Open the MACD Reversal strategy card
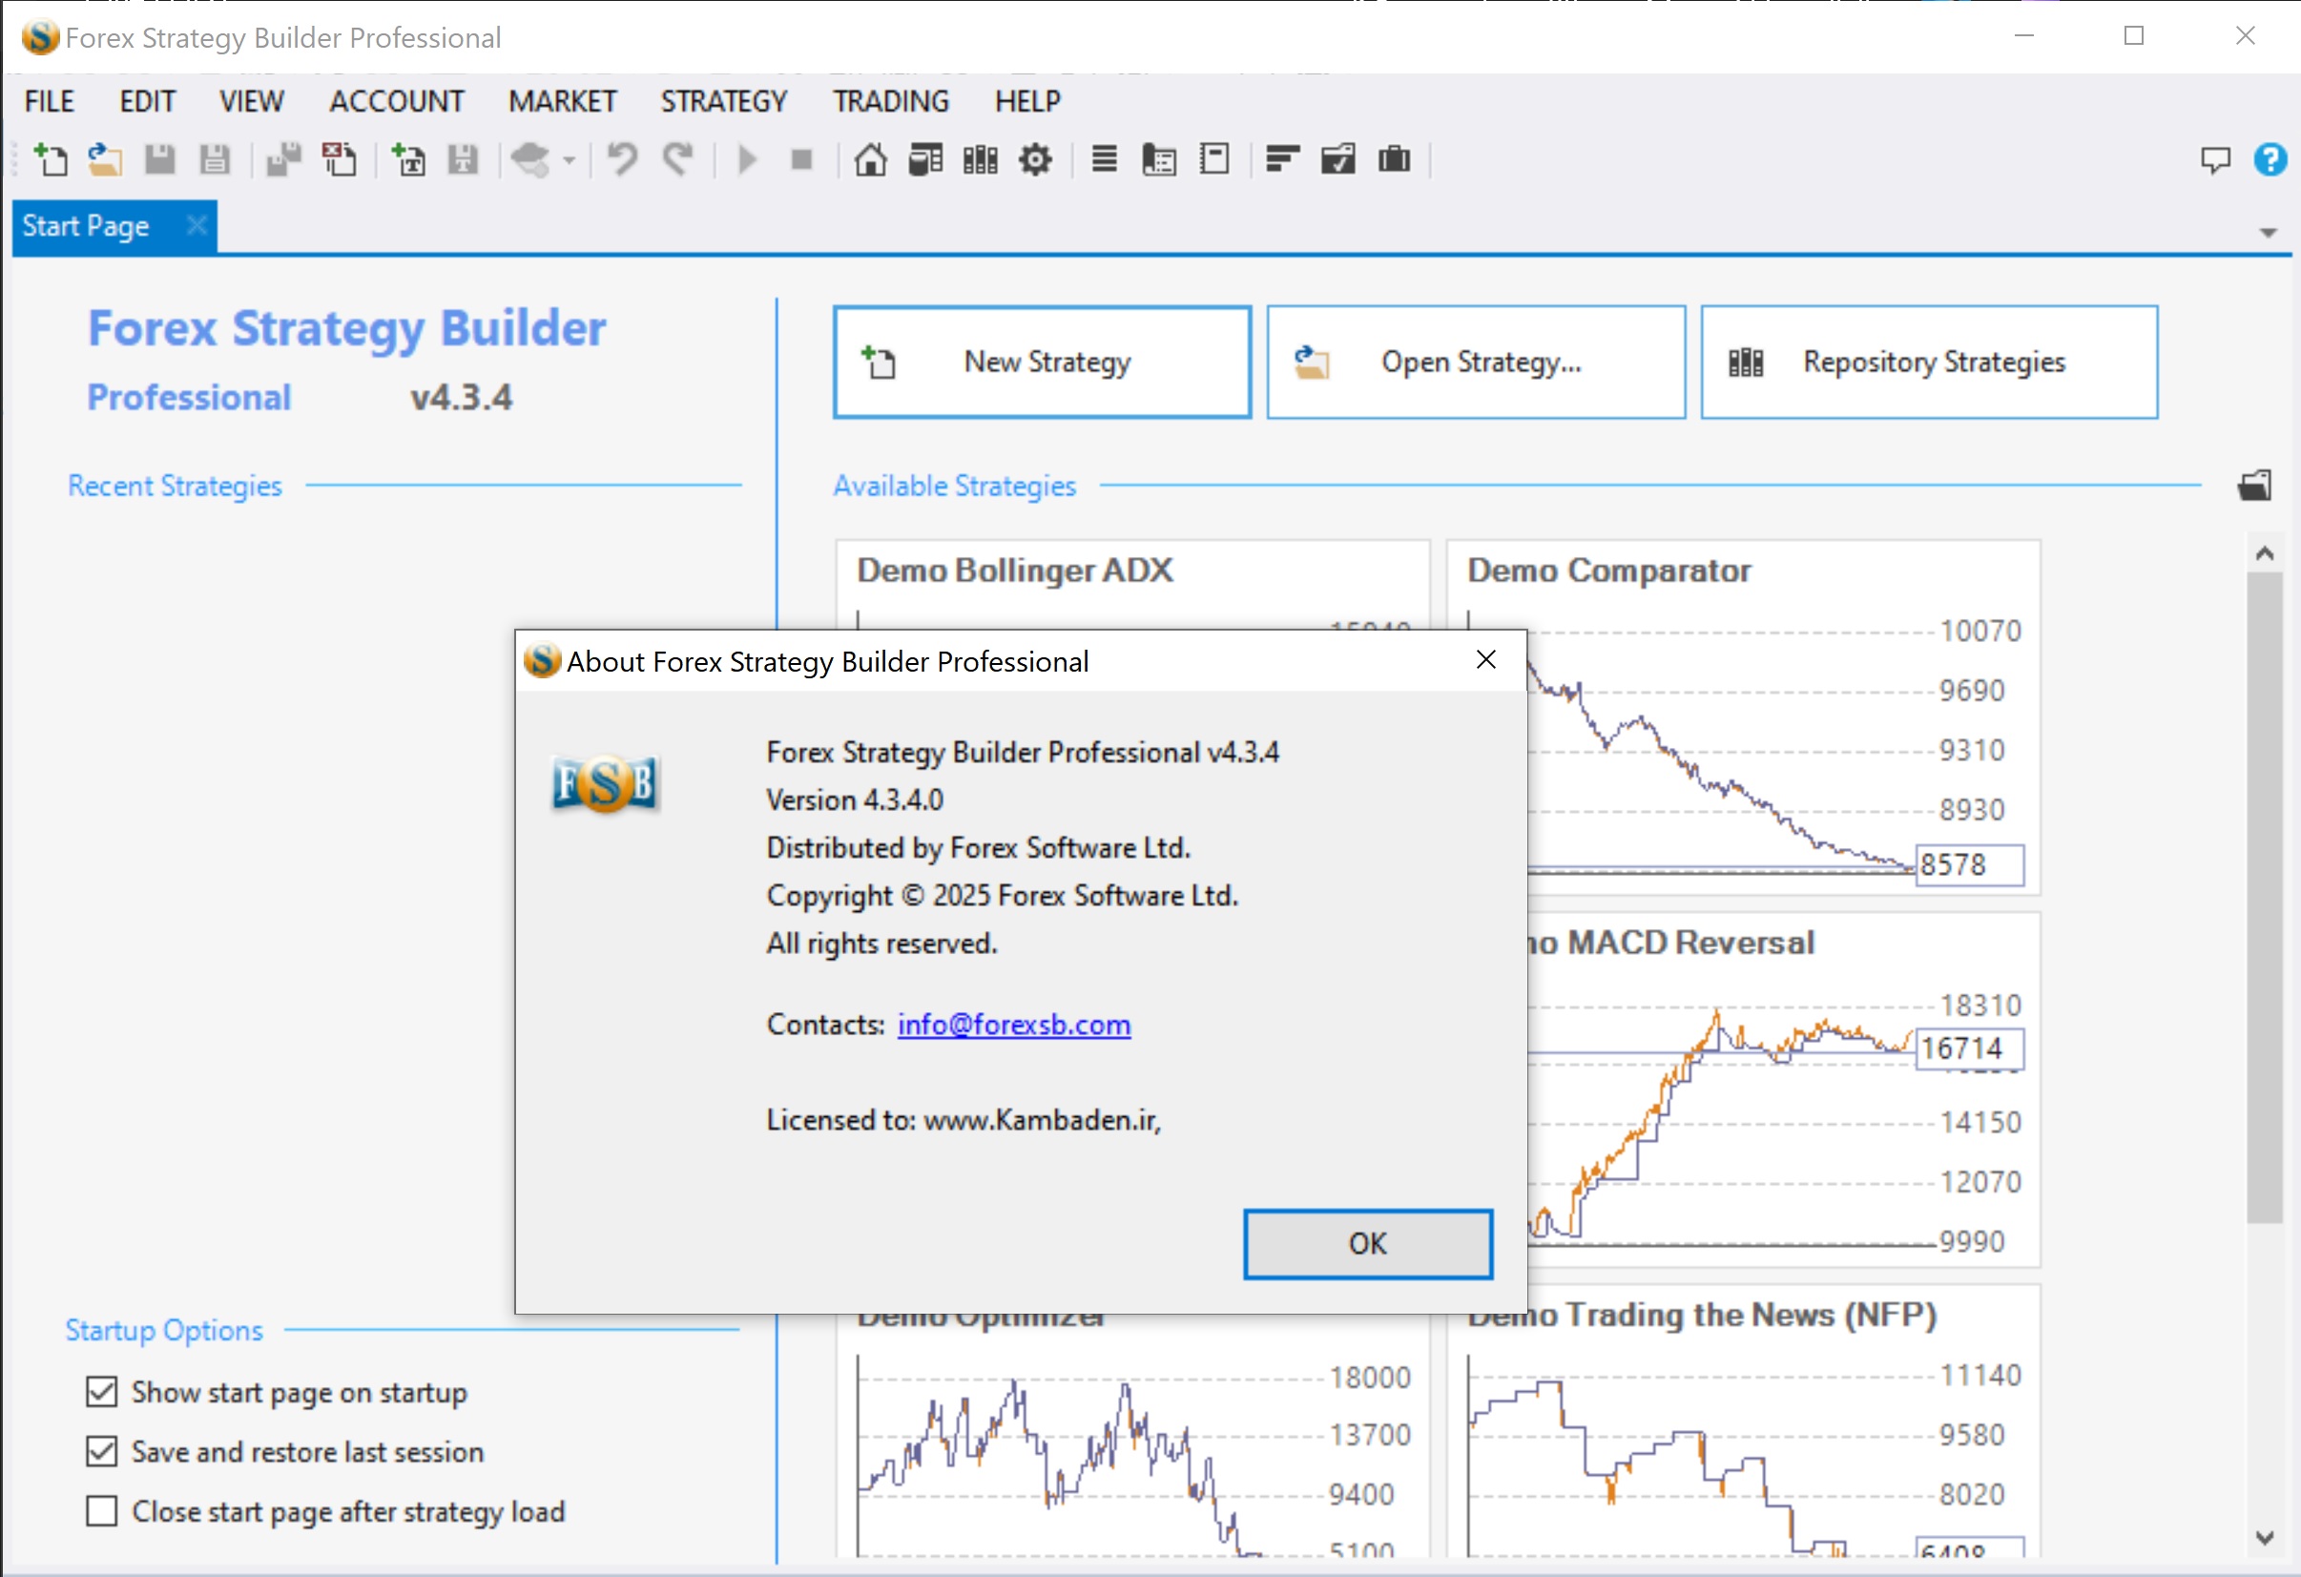The image size is (2301, 1577). click(x=1783, y=1089)
